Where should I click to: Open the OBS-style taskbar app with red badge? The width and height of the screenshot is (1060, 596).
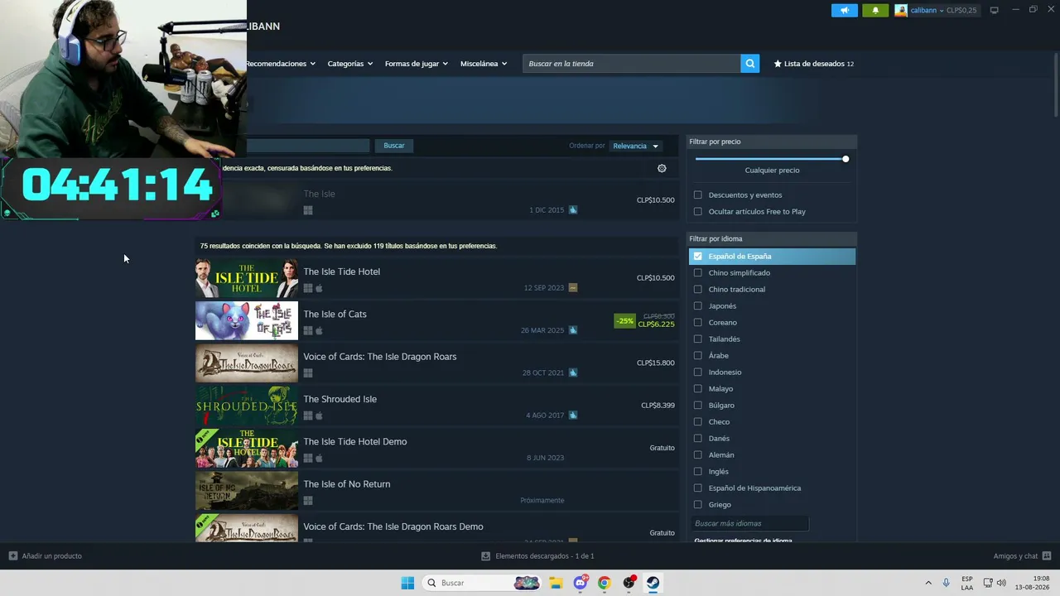[x=629, y=583]
